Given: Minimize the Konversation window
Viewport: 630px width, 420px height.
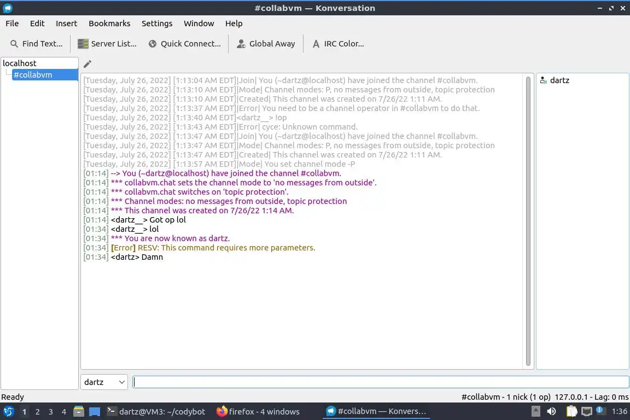Looking at the screenshot, I should (x=599, y=8).
